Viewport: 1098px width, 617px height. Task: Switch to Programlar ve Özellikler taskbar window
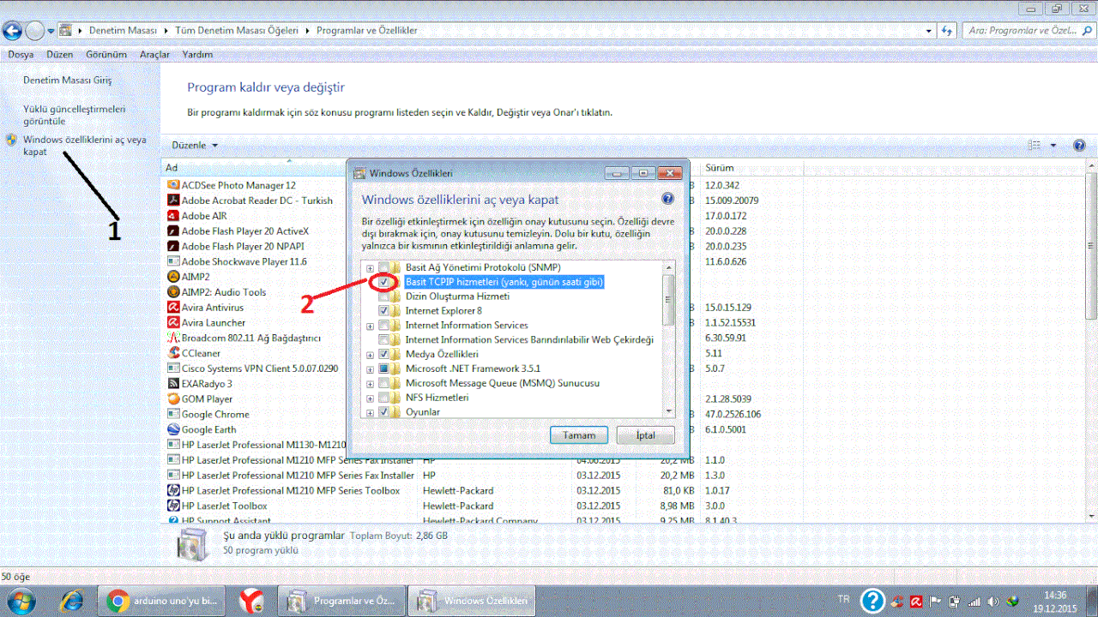coord(343,601)
